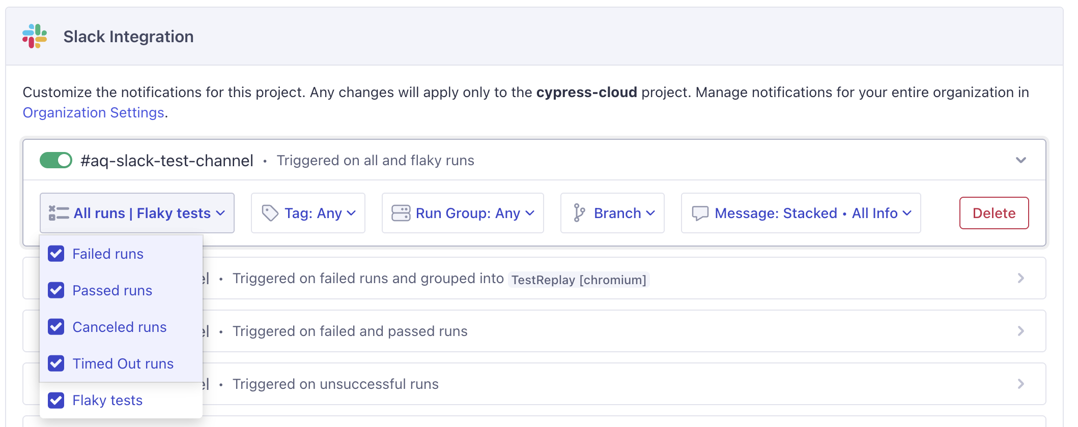Select the Canceled runs menu label
Image resolution: width=1078 pixels, height=427 pixels.
120,327
